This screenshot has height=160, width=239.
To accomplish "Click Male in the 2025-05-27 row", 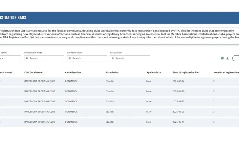I will [149, 101].
